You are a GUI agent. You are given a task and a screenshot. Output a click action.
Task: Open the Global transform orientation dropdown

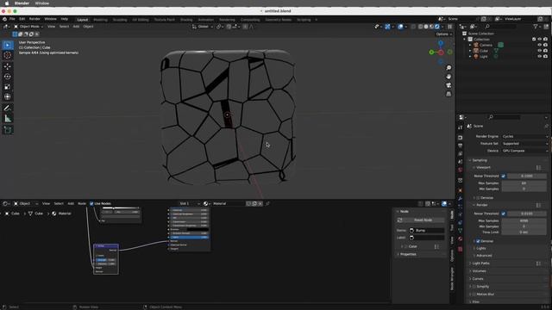click(204, 27)
